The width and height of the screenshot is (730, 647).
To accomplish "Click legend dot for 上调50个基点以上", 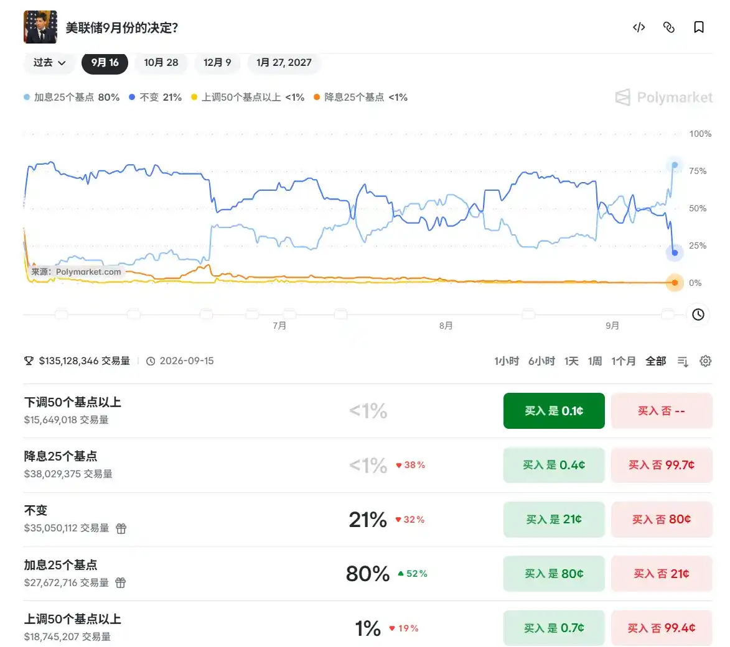I will 194,97.
